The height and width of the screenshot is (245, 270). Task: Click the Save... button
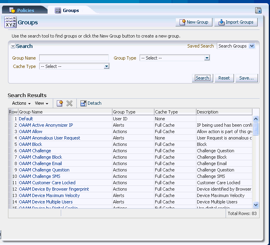tap(246, 78)
